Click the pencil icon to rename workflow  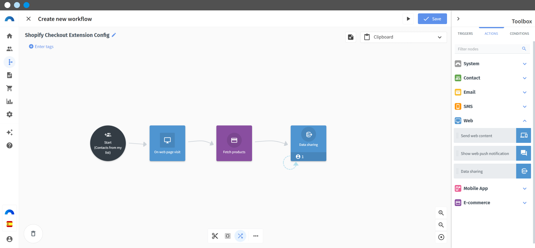(x=114, y=35)
